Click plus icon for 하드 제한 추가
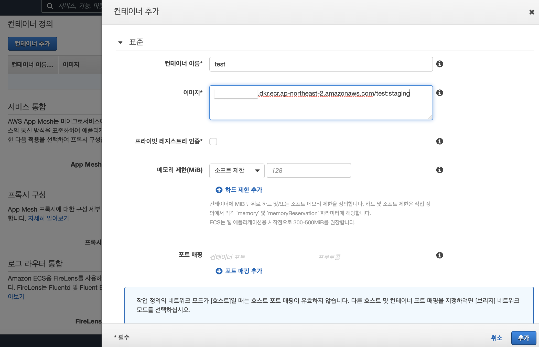 [x=219, y=190]
